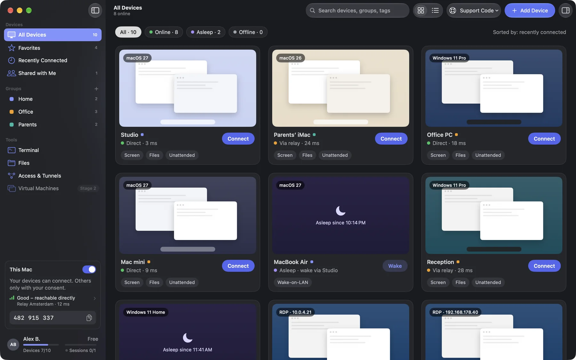Select the Home group purple swatch
The height and width of the screenshot is (360, 576).
pyautogui.click(x=12, y=99)
